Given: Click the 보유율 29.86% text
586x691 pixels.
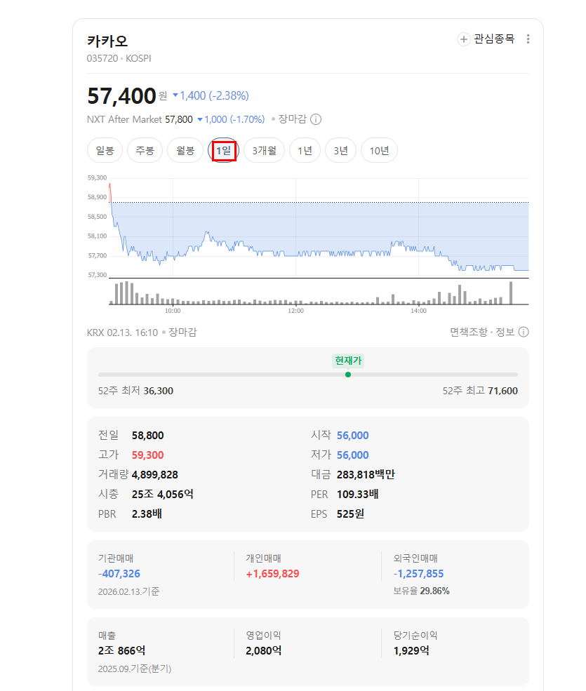Looking at the screenshot, I should [421, 591].
